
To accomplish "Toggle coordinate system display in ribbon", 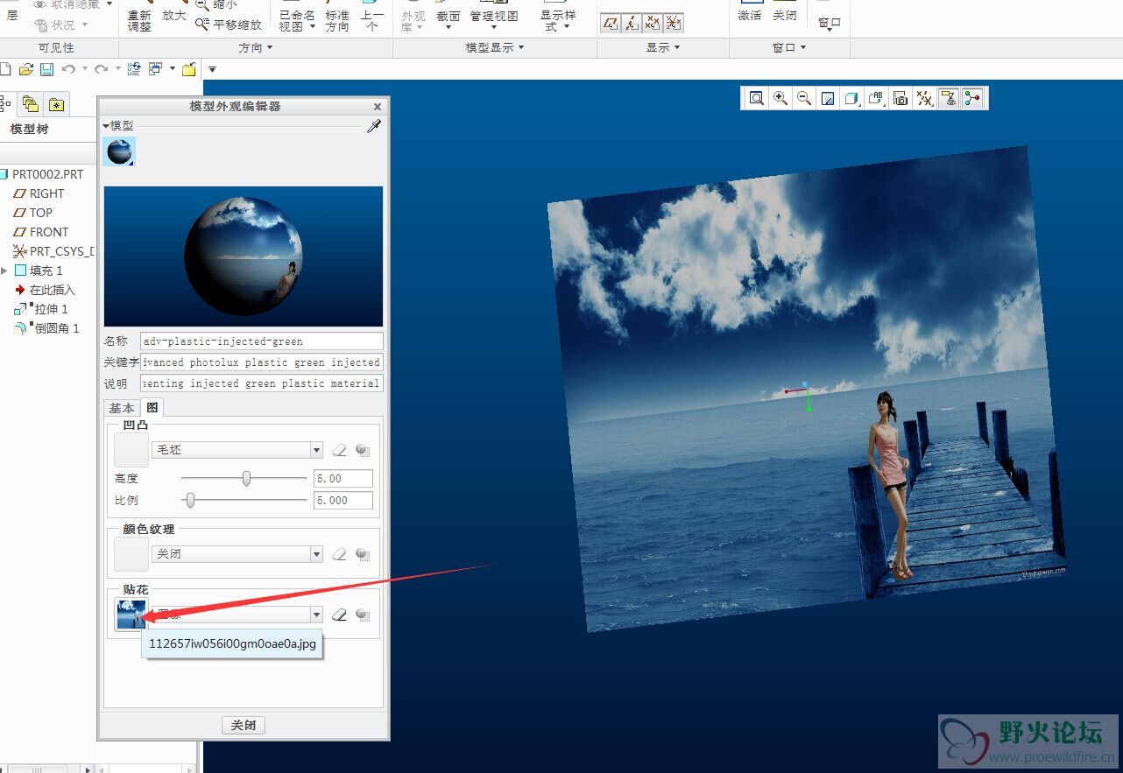I will tap(674, 24).
